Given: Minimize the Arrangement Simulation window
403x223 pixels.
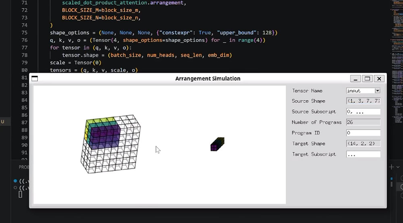Looking at the screenshot, I should [355, 78].
